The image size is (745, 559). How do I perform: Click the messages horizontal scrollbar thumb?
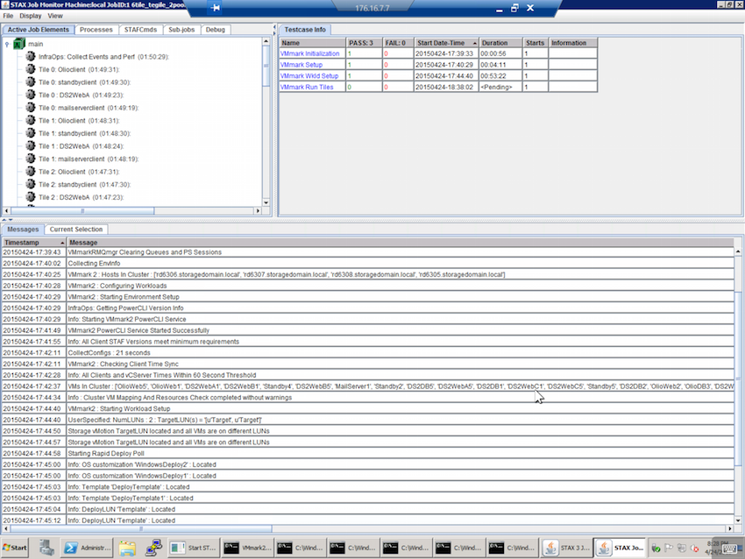[x=141, y=528]
